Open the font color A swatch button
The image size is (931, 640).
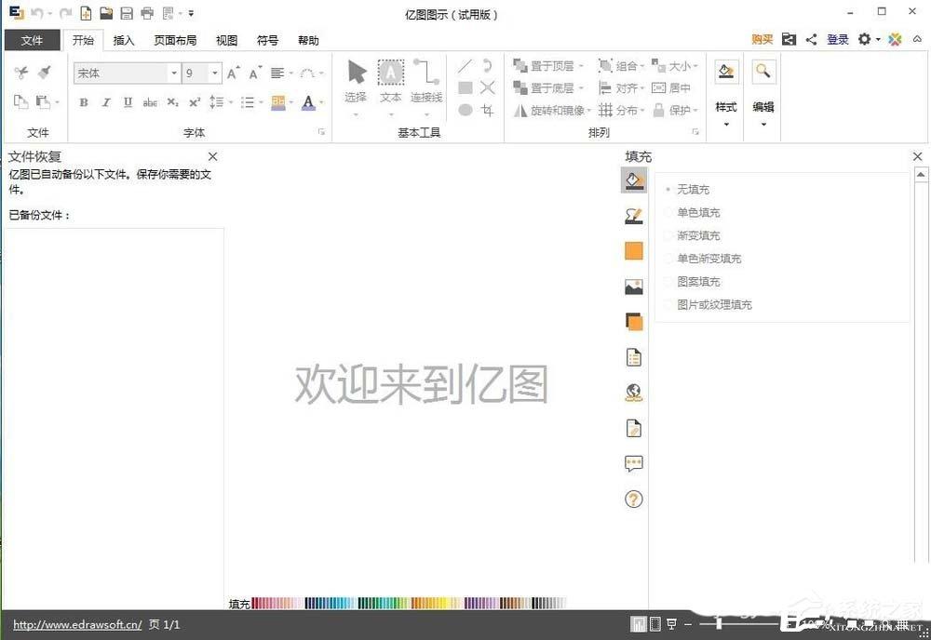(x=307, y=102)
